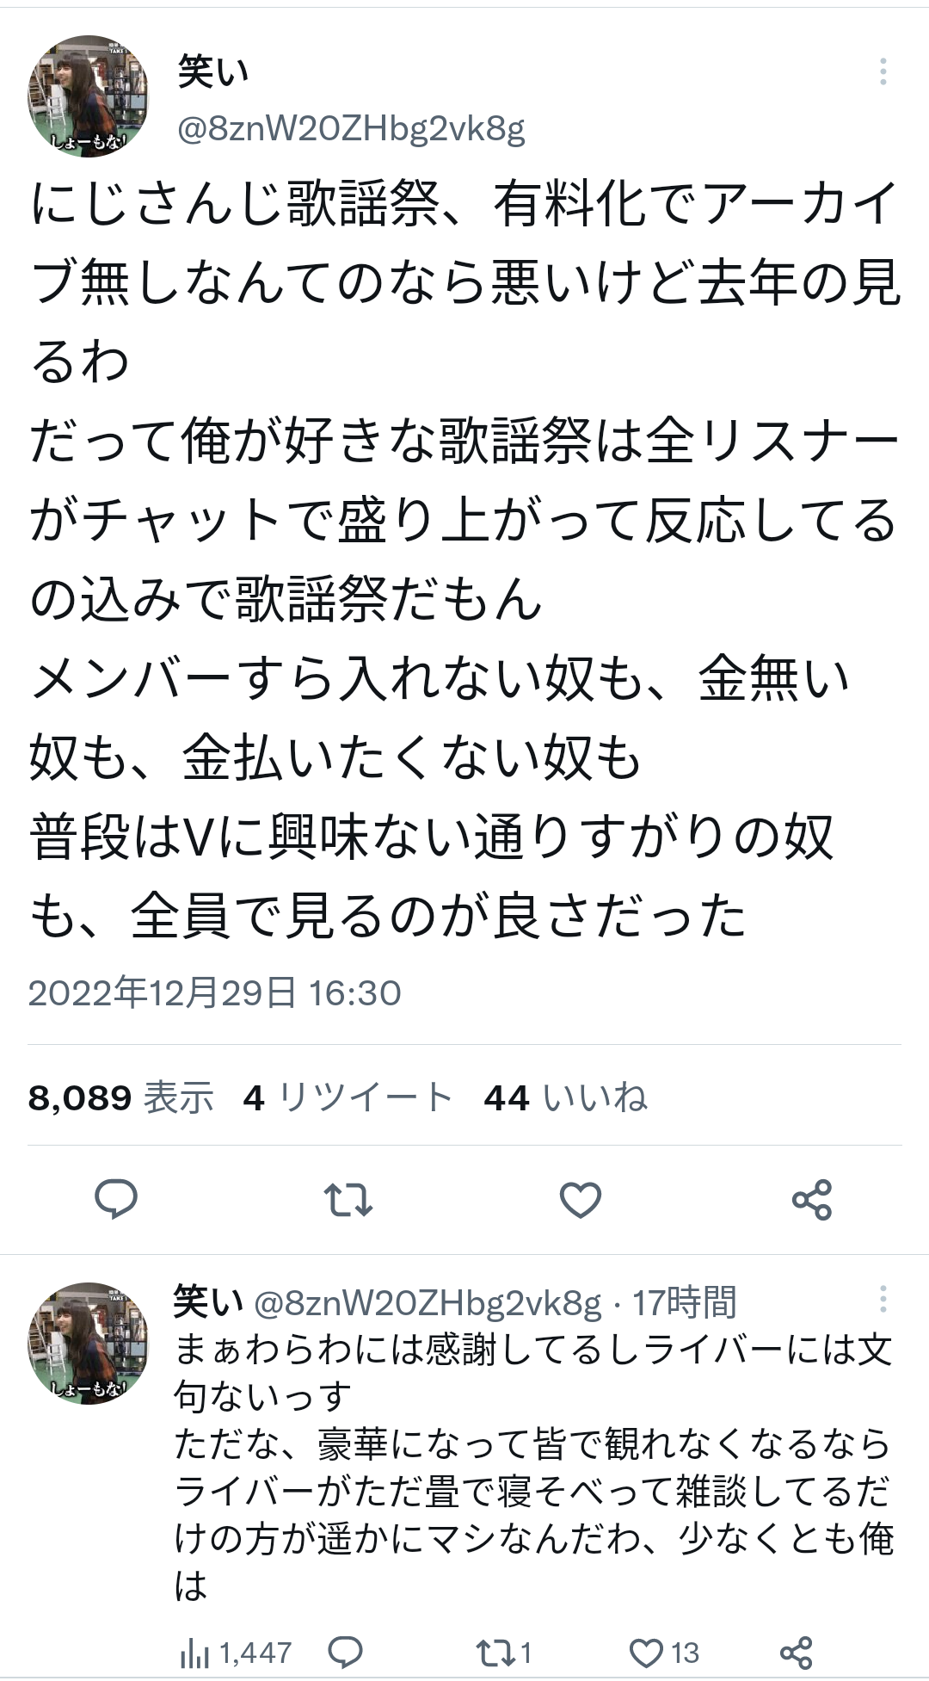Open the handle @8znW20ZHbg2vk8g in main tweet
This screenshot has width=929, height=1681.
[351, 129]
